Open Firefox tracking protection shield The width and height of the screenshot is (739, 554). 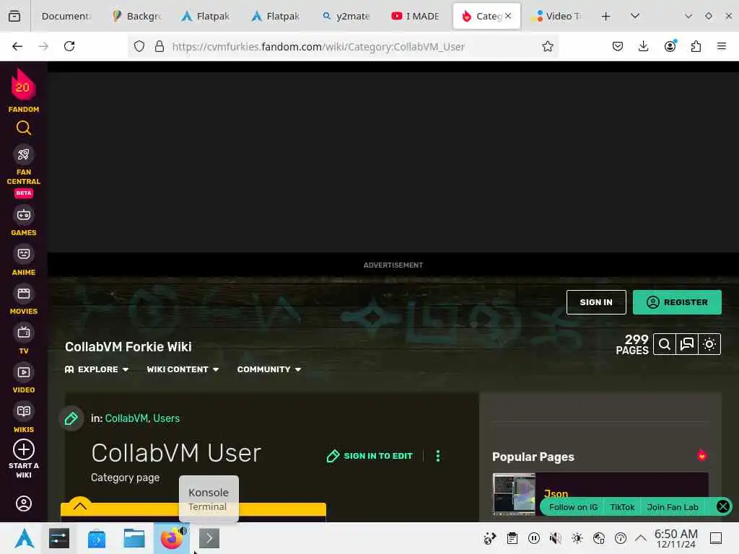pyautogui.click(x=139, y=46)
